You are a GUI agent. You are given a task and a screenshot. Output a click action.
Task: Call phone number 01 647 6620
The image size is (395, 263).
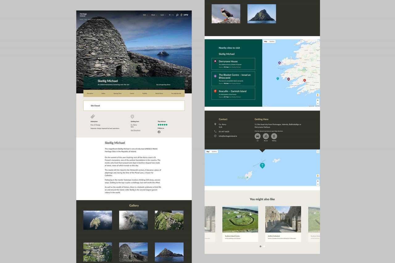point(224,131)
